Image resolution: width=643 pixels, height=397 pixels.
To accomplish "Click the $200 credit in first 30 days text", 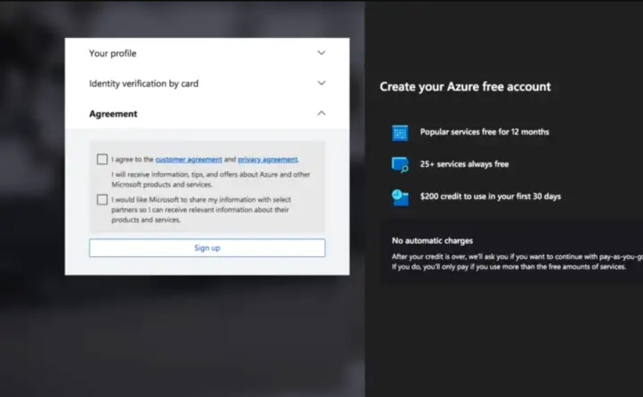I will (490, 196).
